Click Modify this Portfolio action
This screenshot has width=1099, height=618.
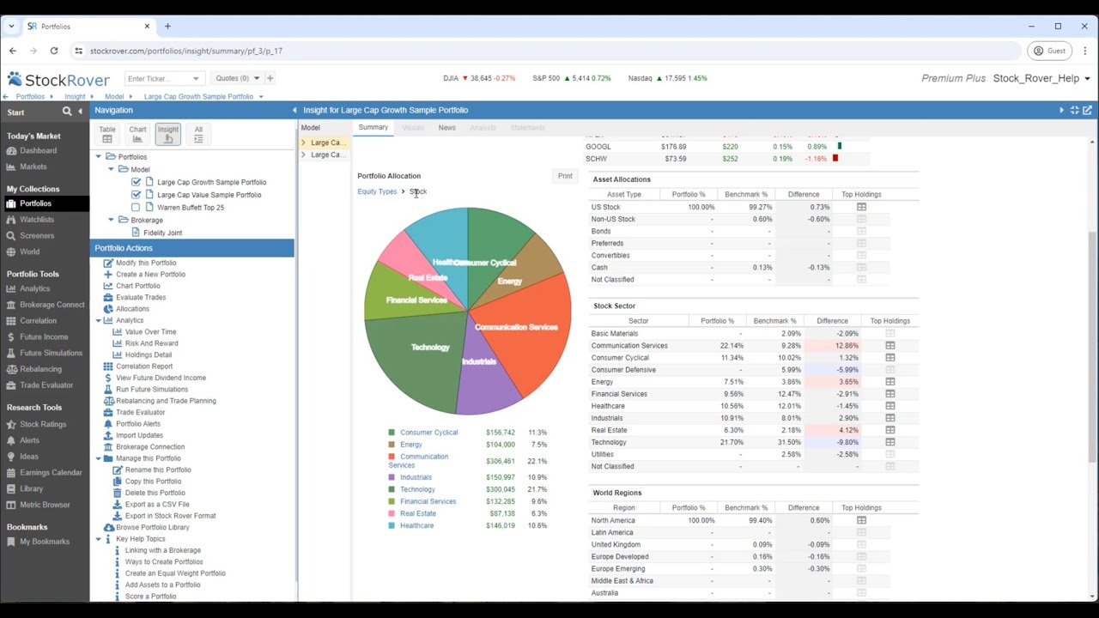(x=146, y=263)
